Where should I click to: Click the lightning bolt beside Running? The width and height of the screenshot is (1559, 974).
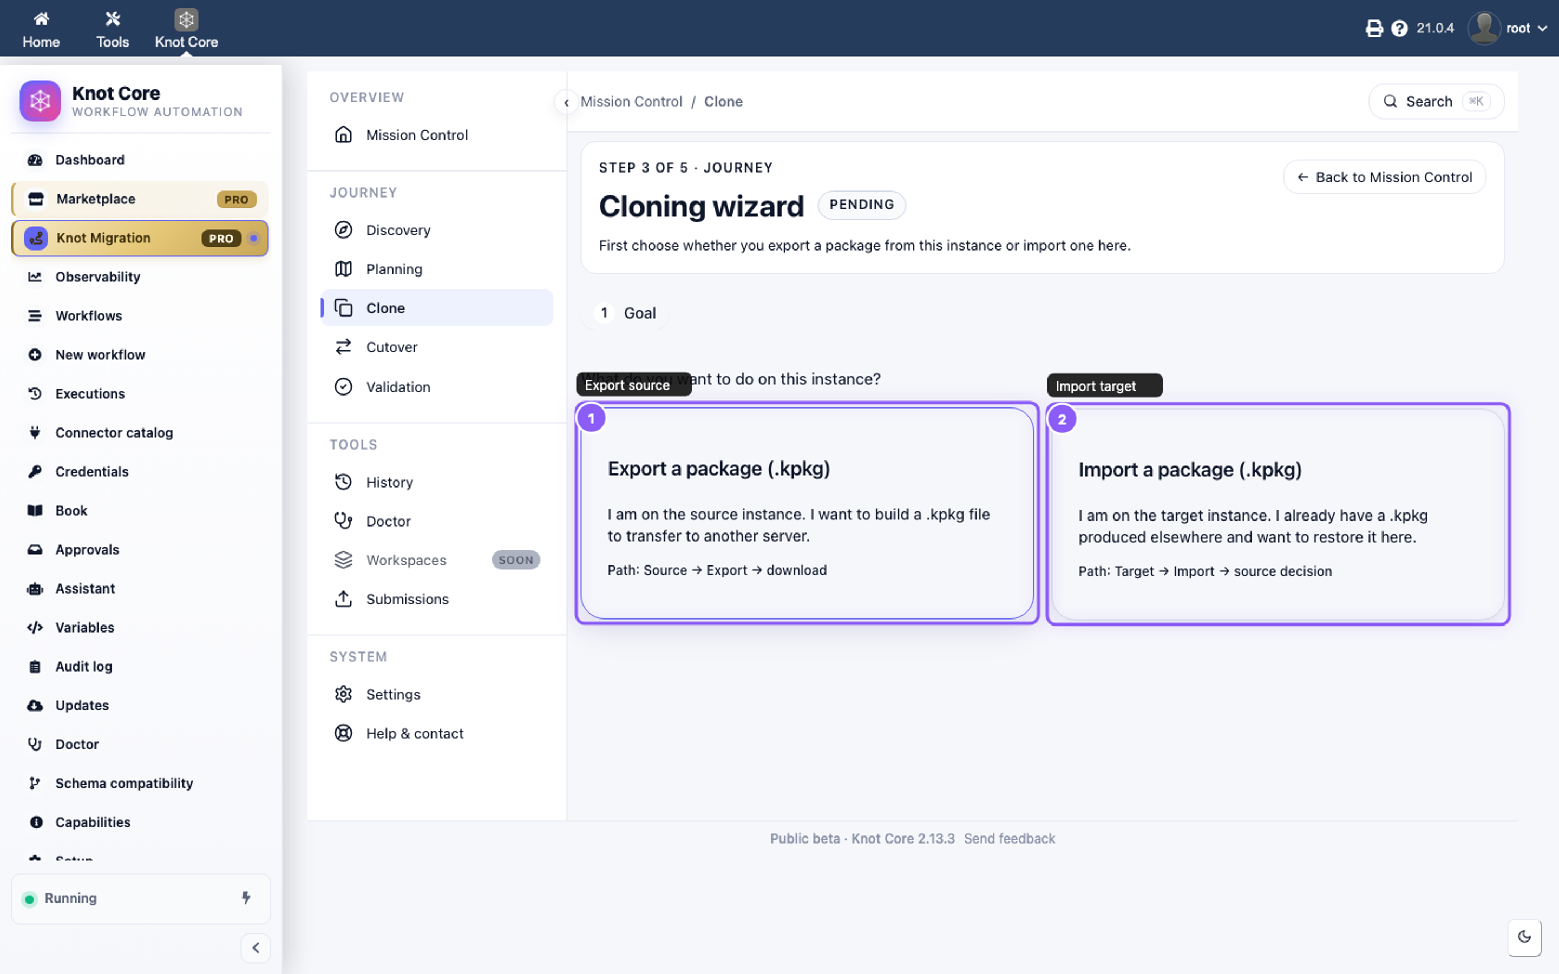246,898
